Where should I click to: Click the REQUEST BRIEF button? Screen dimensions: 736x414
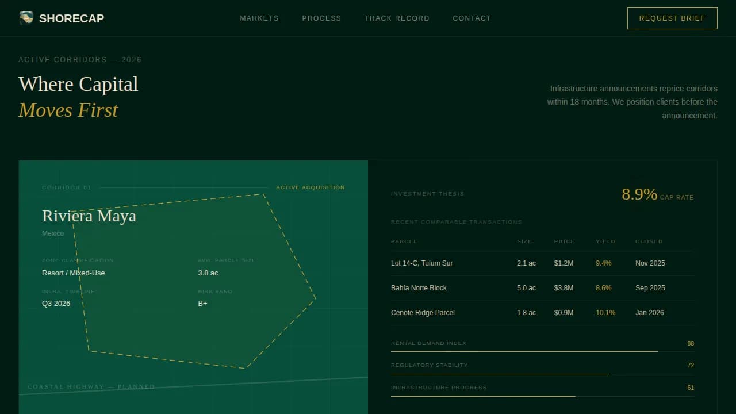672,18
